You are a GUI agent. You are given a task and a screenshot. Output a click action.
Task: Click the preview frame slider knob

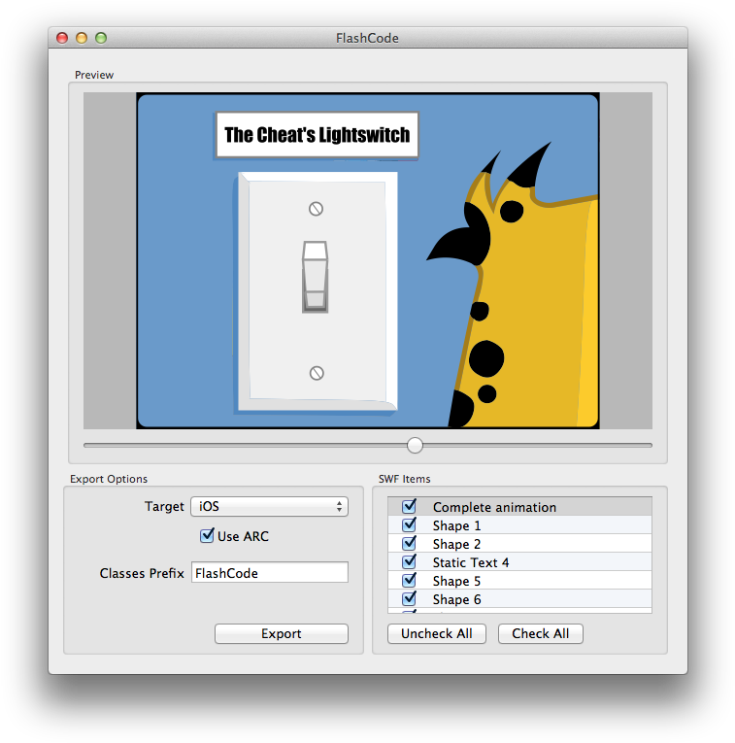point(415,445)
